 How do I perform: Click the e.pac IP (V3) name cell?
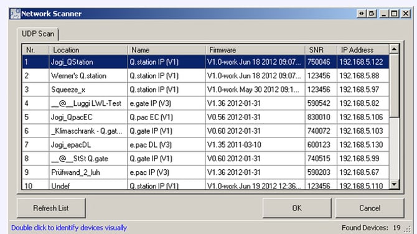[x=166, y=172]
